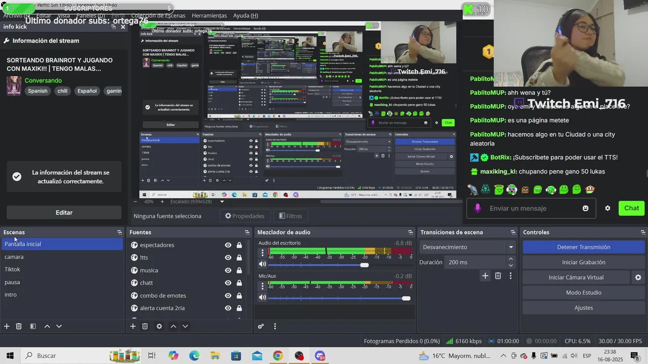
Task: Remove scene transition with the trash icon
Action: pyautogui.click(x=498, y=276)
